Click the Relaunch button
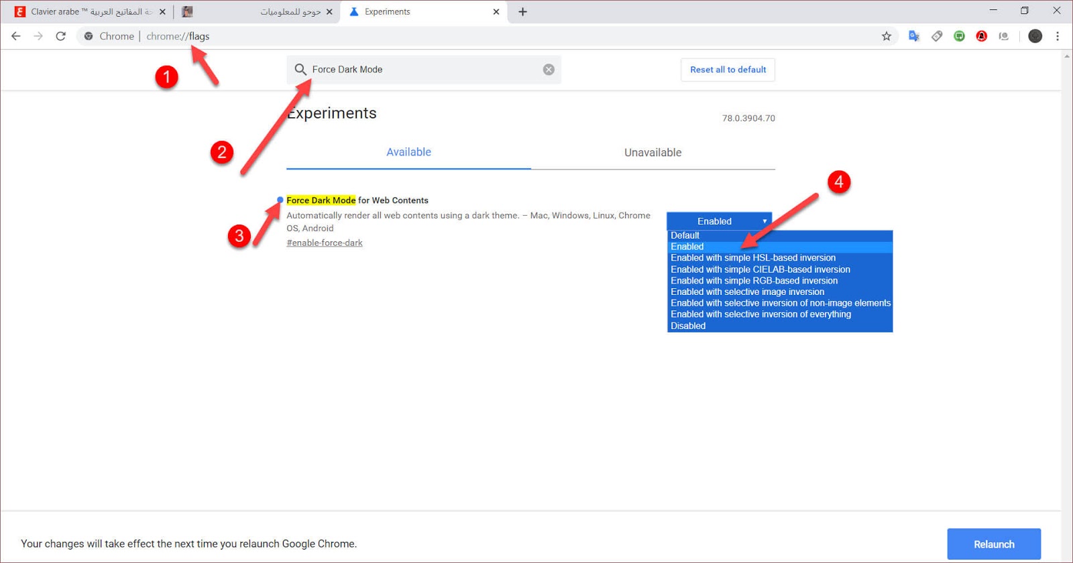This screenshot has height=563, width=1073. tap(993, 544)
